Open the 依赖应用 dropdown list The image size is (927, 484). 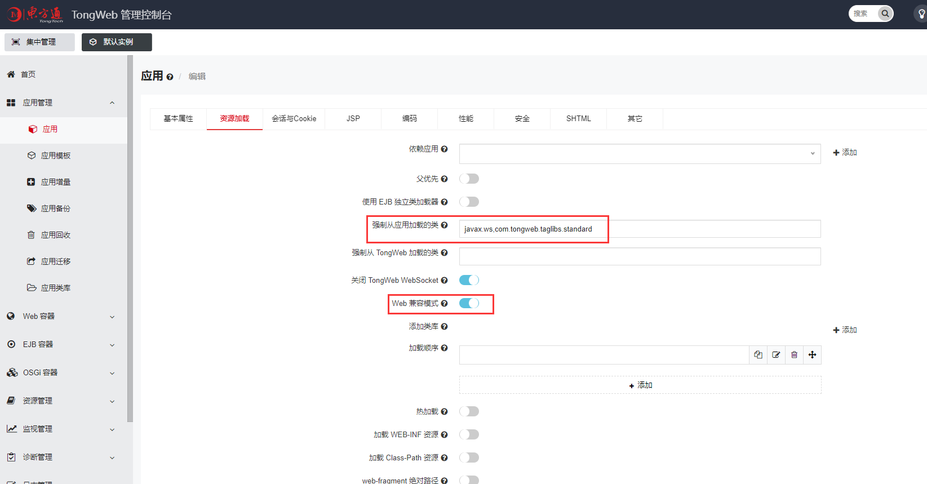click(x=640, y=154)
